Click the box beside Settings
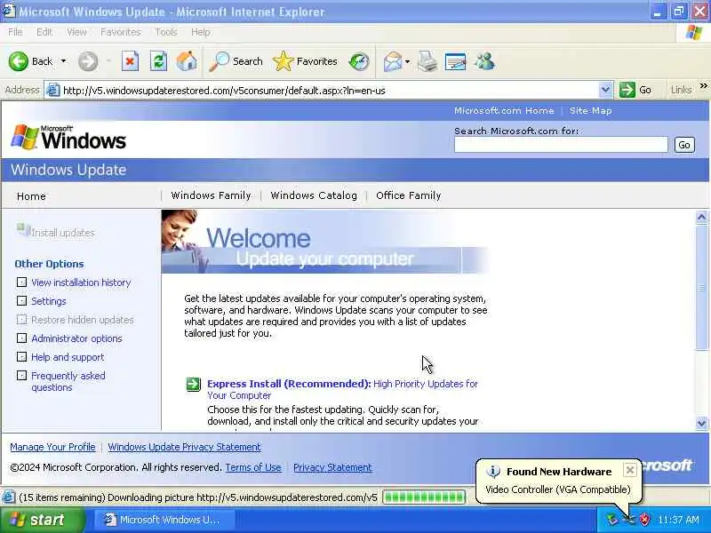711x533 pixels. [x=21, y=300]
